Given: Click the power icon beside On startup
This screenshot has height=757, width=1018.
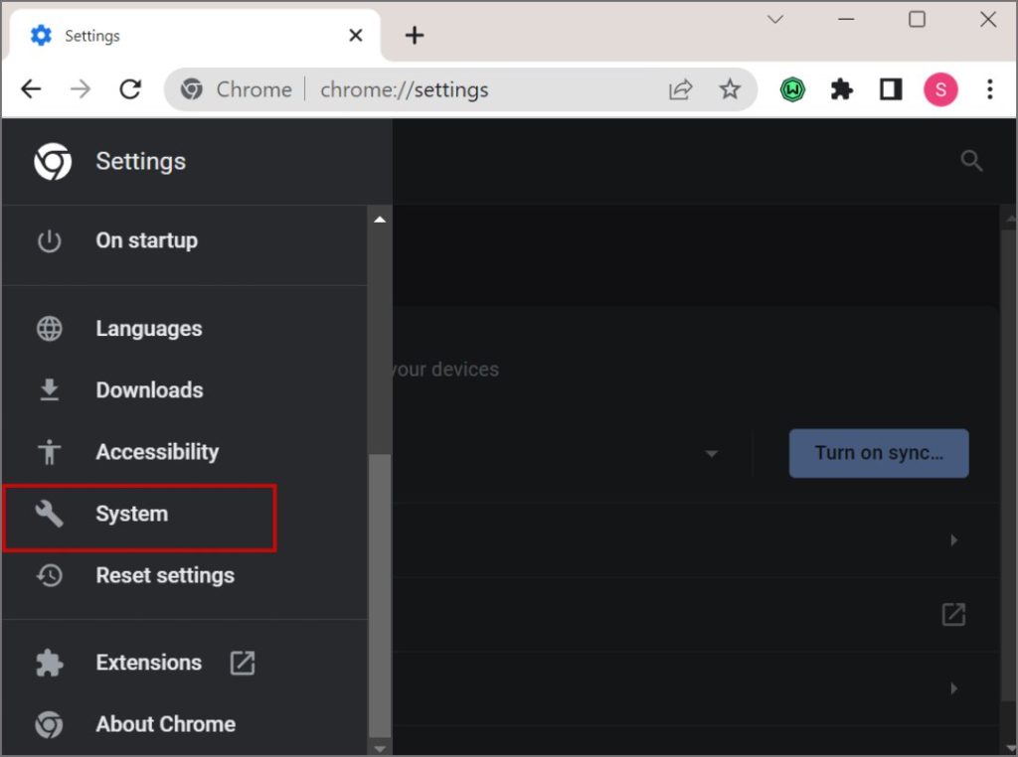Looking at the screenshot, I should pyautogui.click(x=50, y=240).
